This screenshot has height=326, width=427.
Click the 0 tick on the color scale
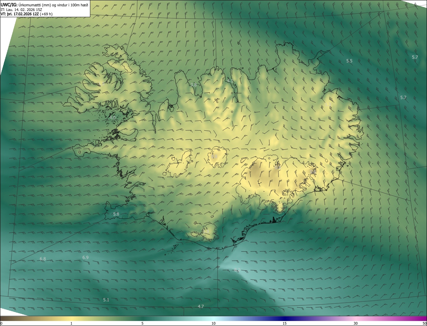tap(1, 323)
